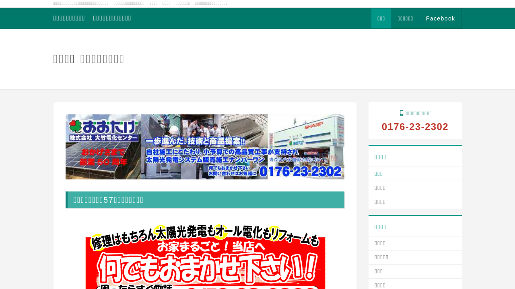
Task: Click the first small text link at page top
Action: click(80, 3)
